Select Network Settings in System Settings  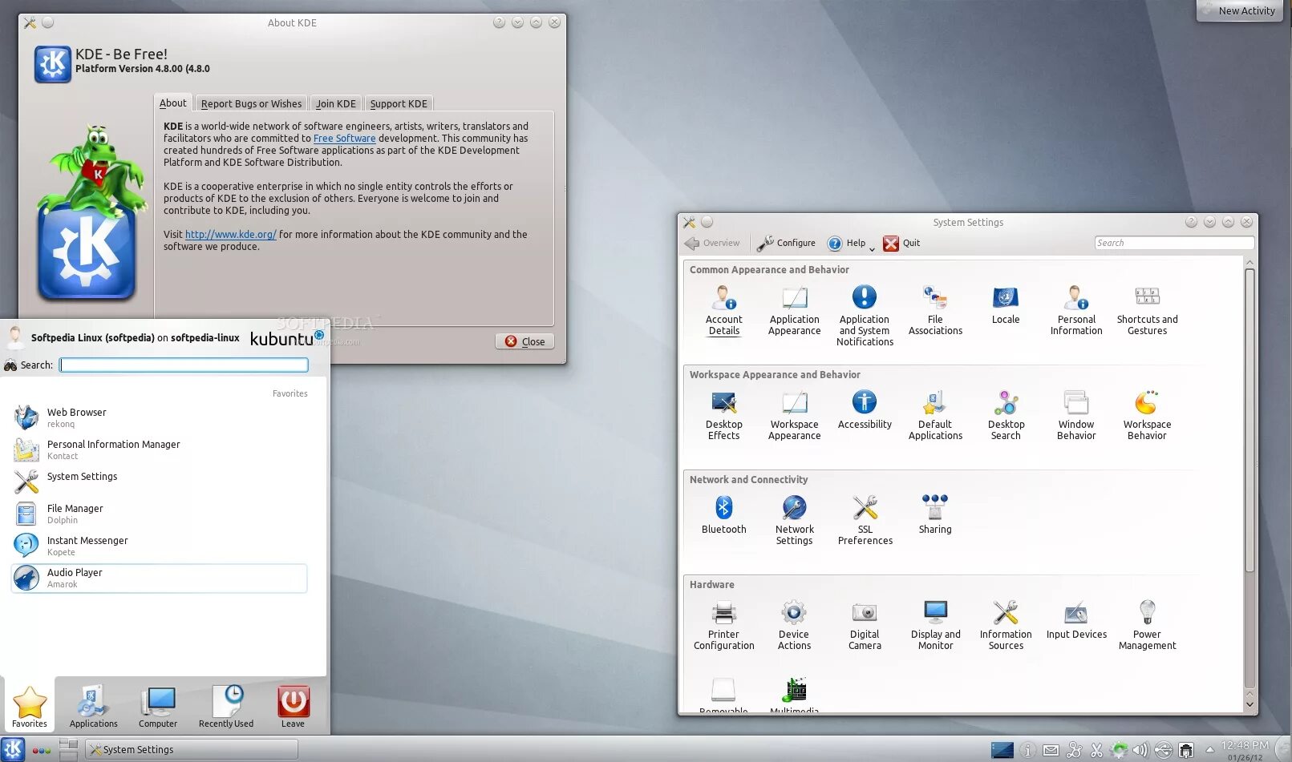point(794,513)
